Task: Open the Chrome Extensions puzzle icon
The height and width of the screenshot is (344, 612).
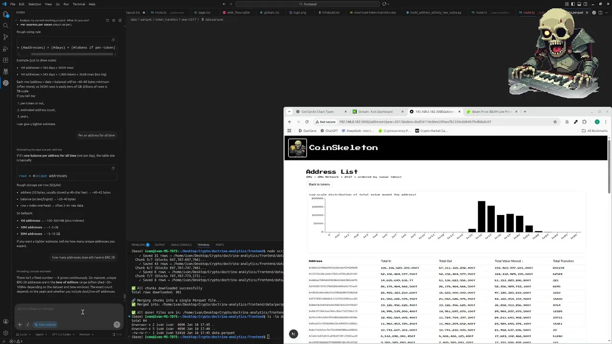Action: (584, 122)
